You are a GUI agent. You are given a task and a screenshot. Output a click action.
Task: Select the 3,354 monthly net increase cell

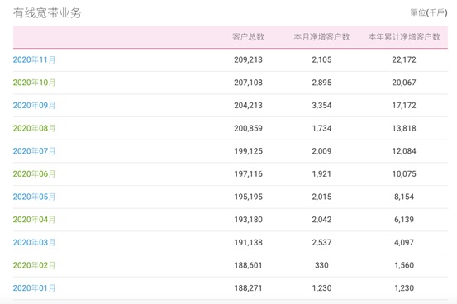(x=321, y=105)
